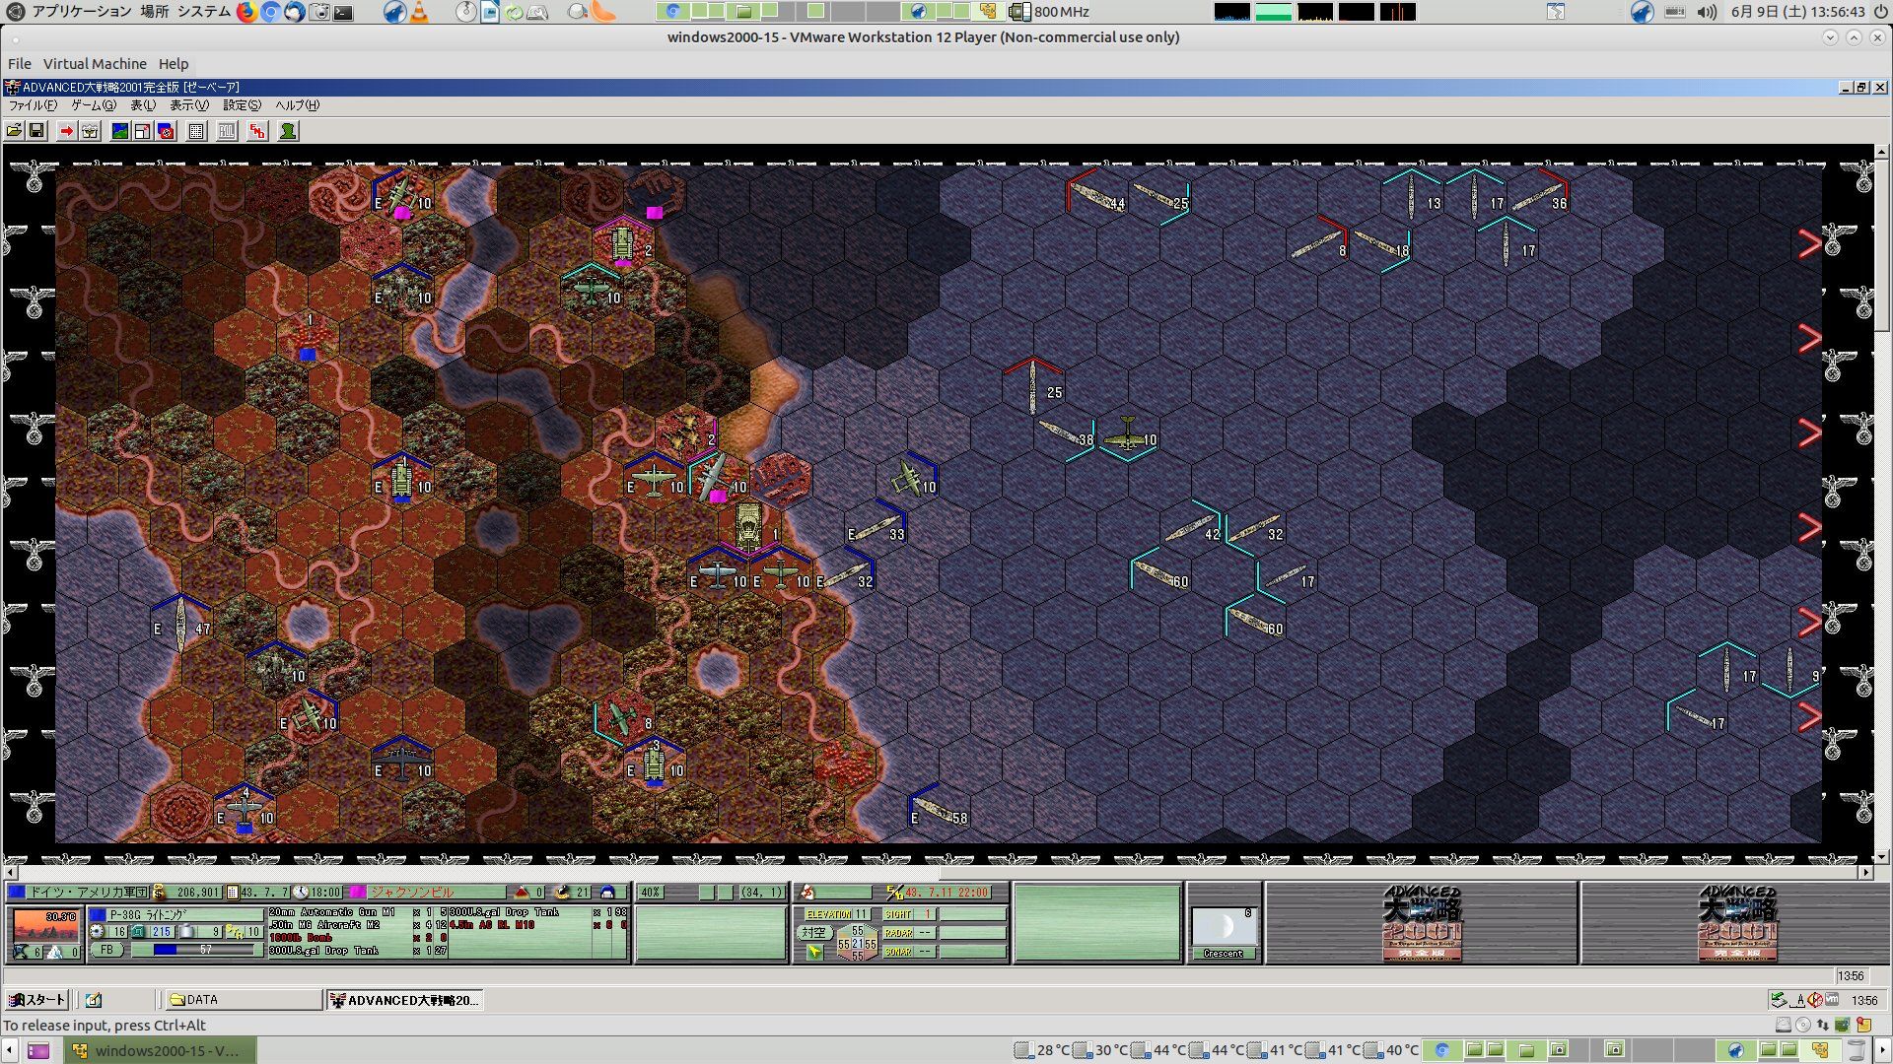This screenshot has height=1064, width=1893.
Task: Click the floppy disk save icon
Action: pos(36,131)
